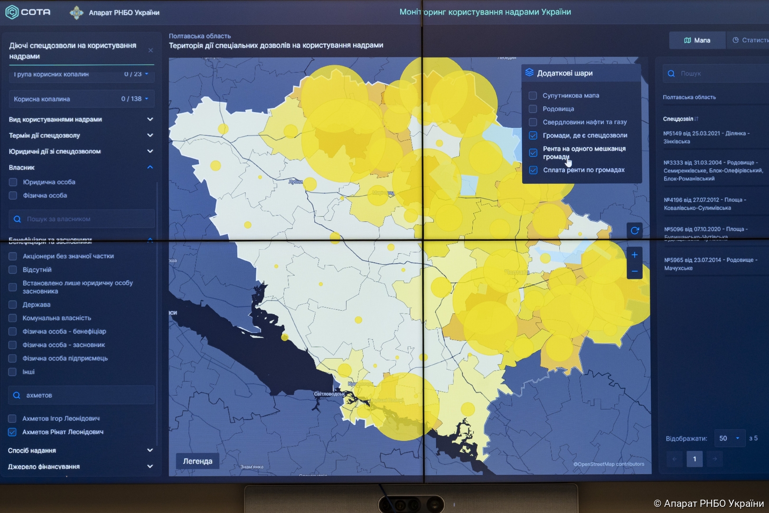Check Фізична особа підприємець option

click(x=13, y=358)
